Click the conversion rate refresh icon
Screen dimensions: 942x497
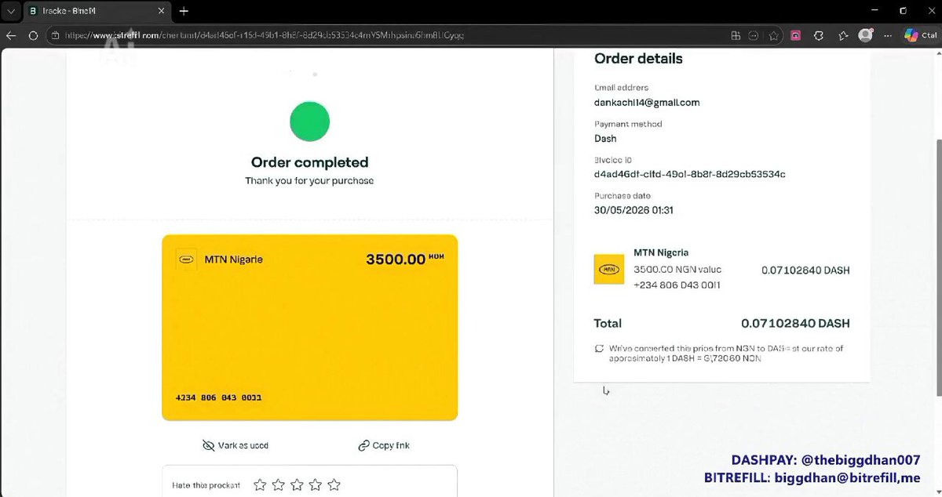[599, 348]
